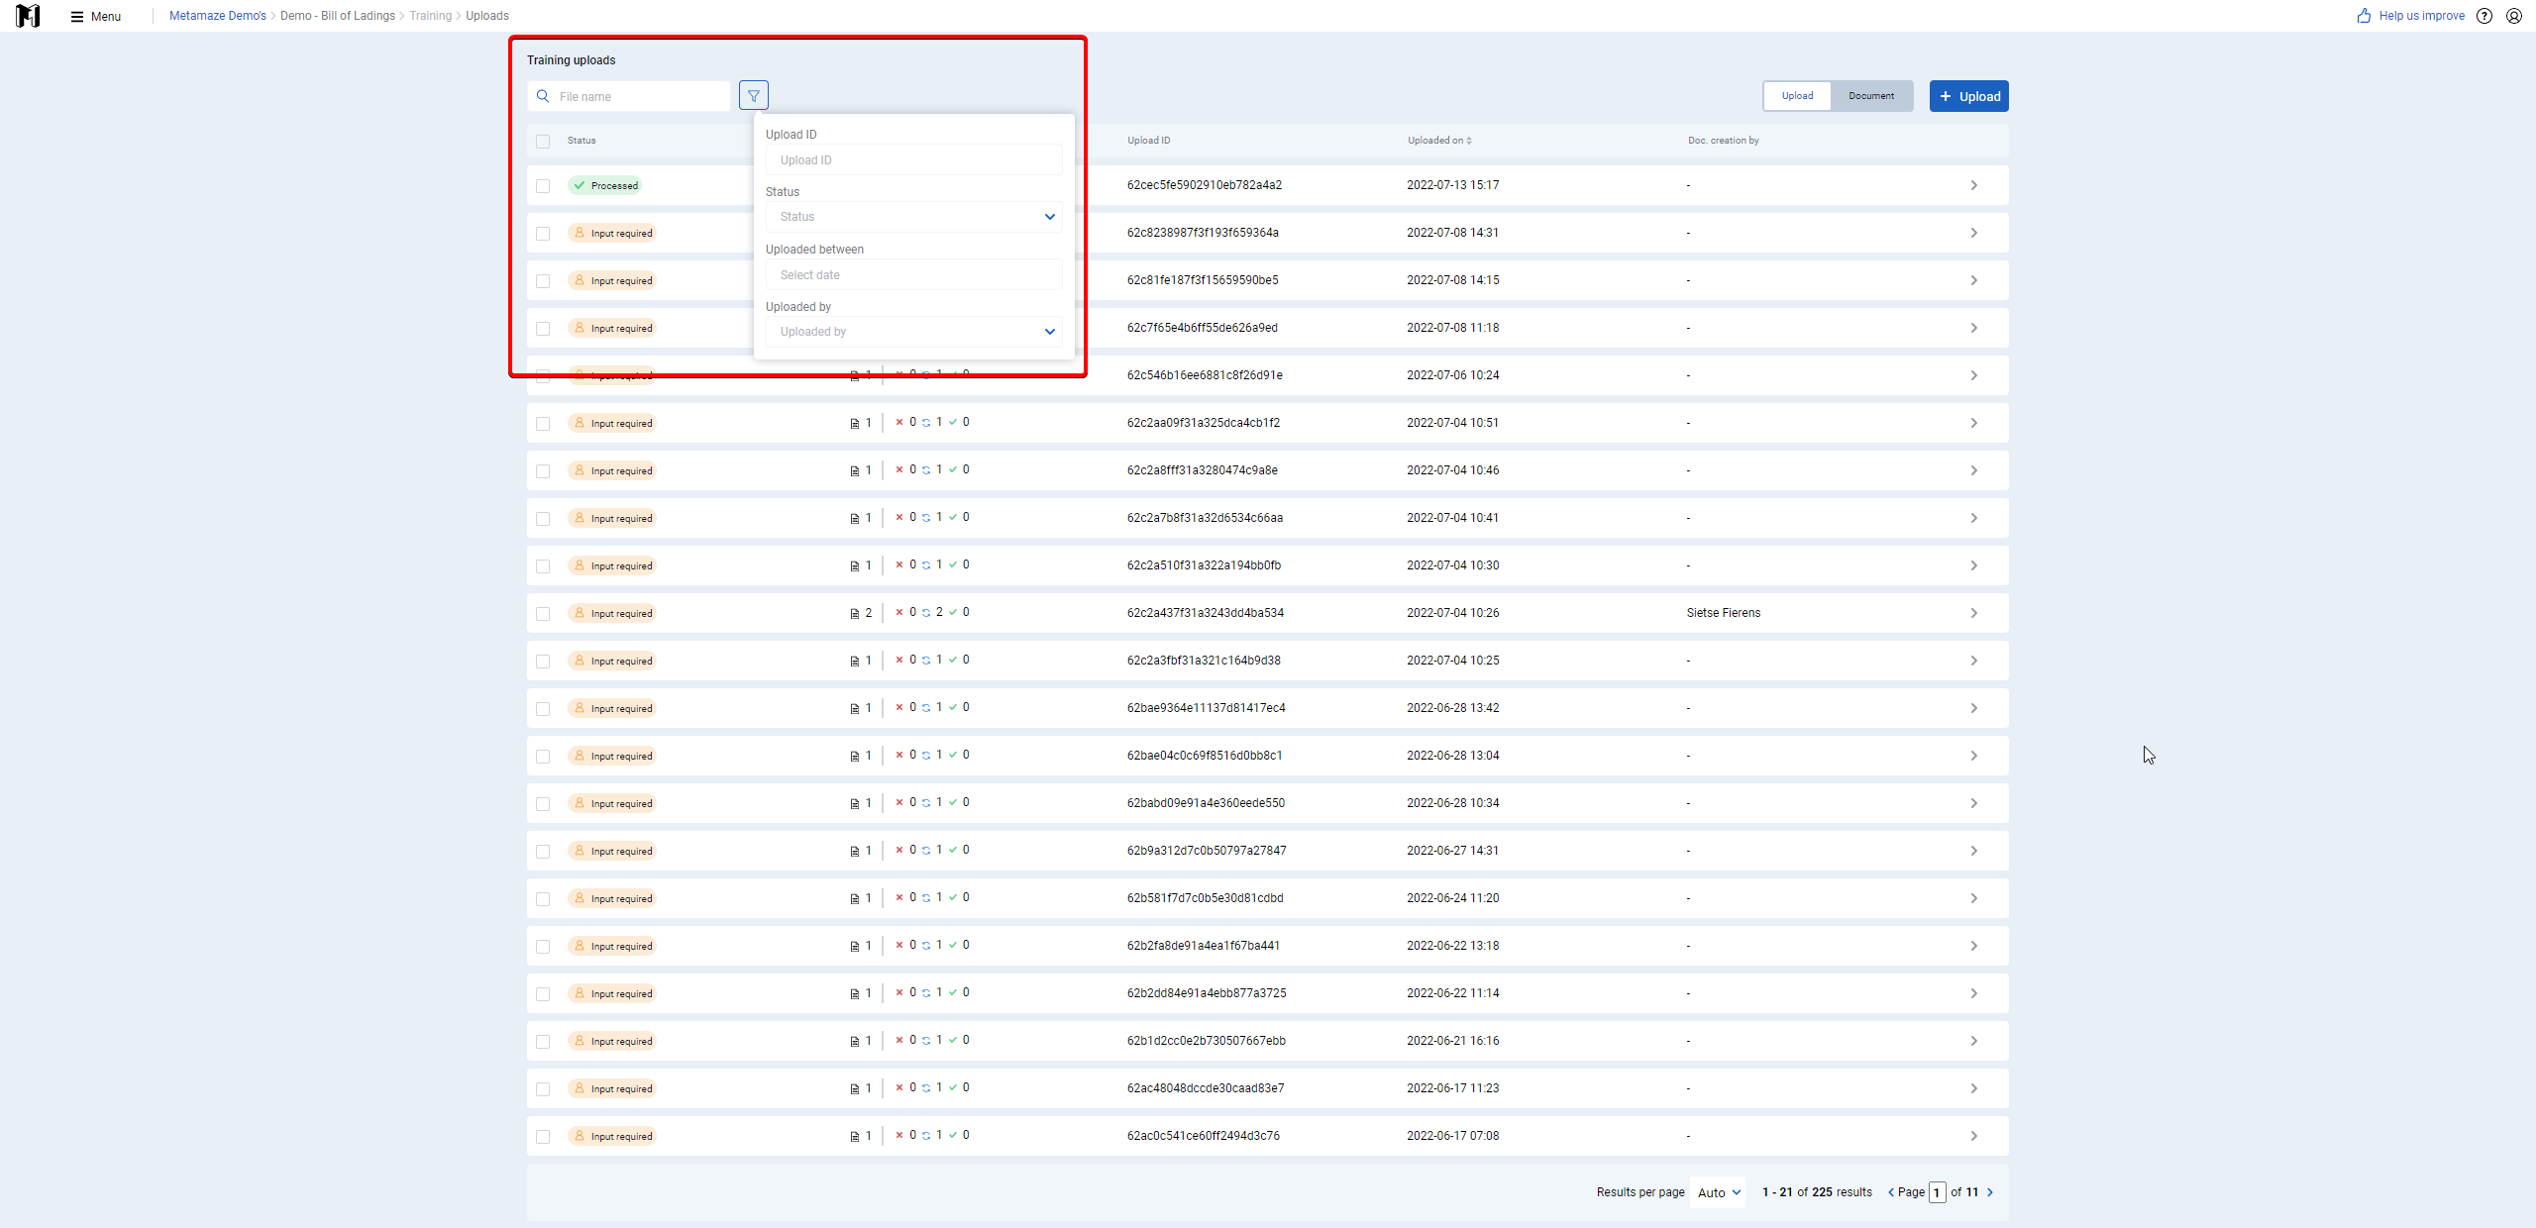
Task: Open the Results per page Auto dropdown
Action: pyautogui.click(x=1719, y=1192)
